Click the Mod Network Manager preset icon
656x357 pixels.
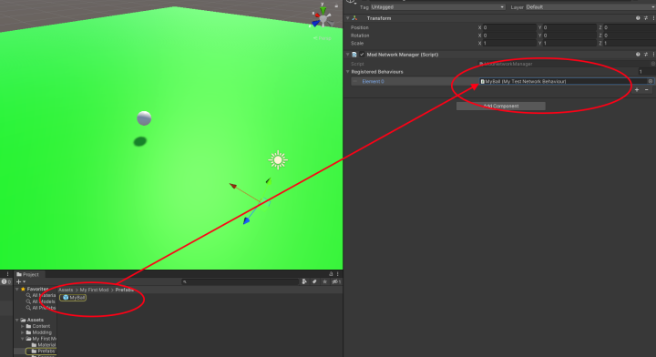[x=646, y=55]
